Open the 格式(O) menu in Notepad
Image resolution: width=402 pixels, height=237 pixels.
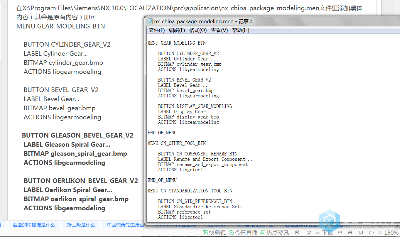(x=198, y=30)
